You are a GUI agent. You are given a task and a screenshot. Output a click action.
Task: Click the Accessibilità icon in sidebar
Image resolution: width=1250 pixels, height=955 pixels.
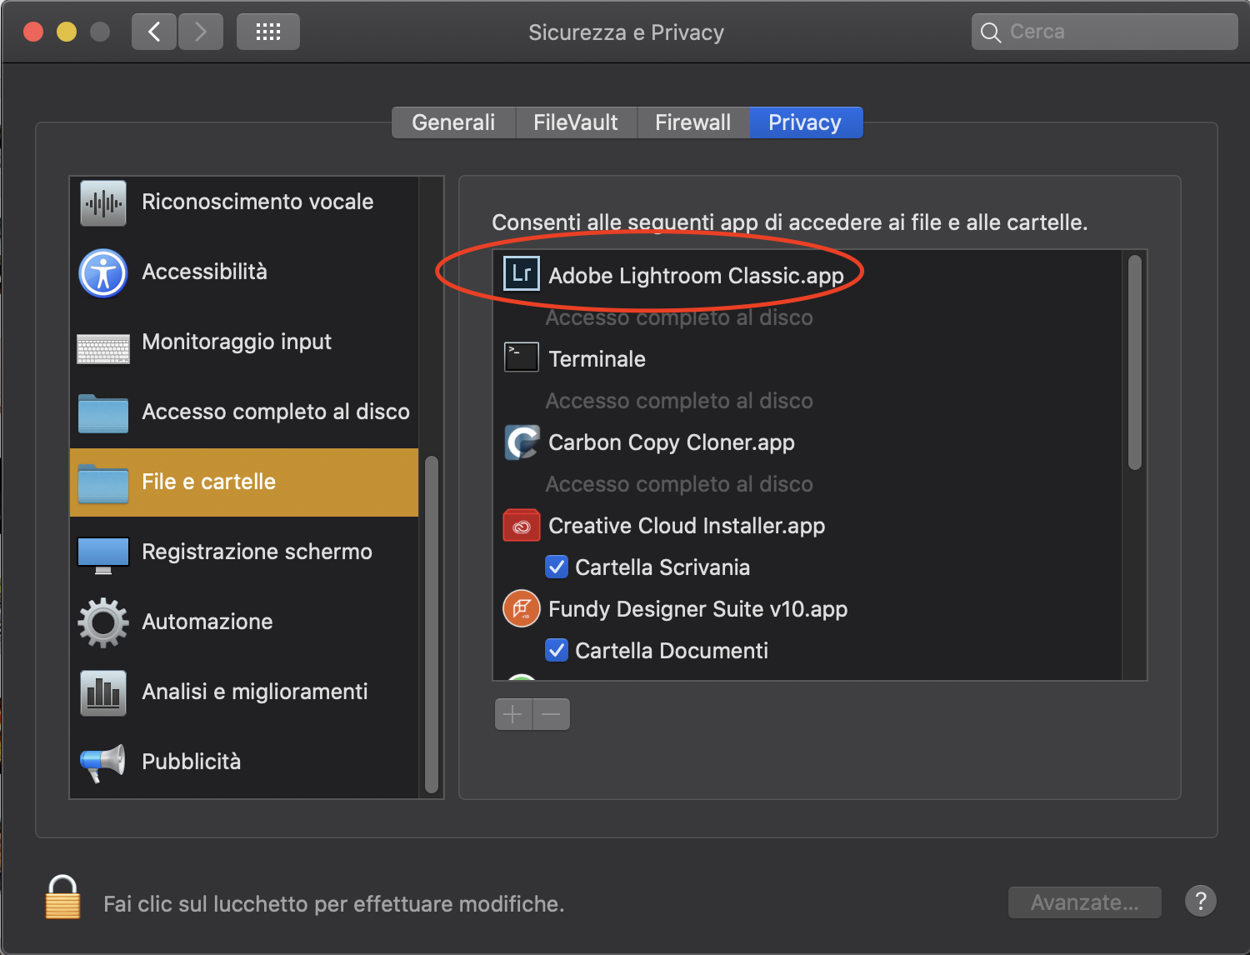(x=103, y=272)
